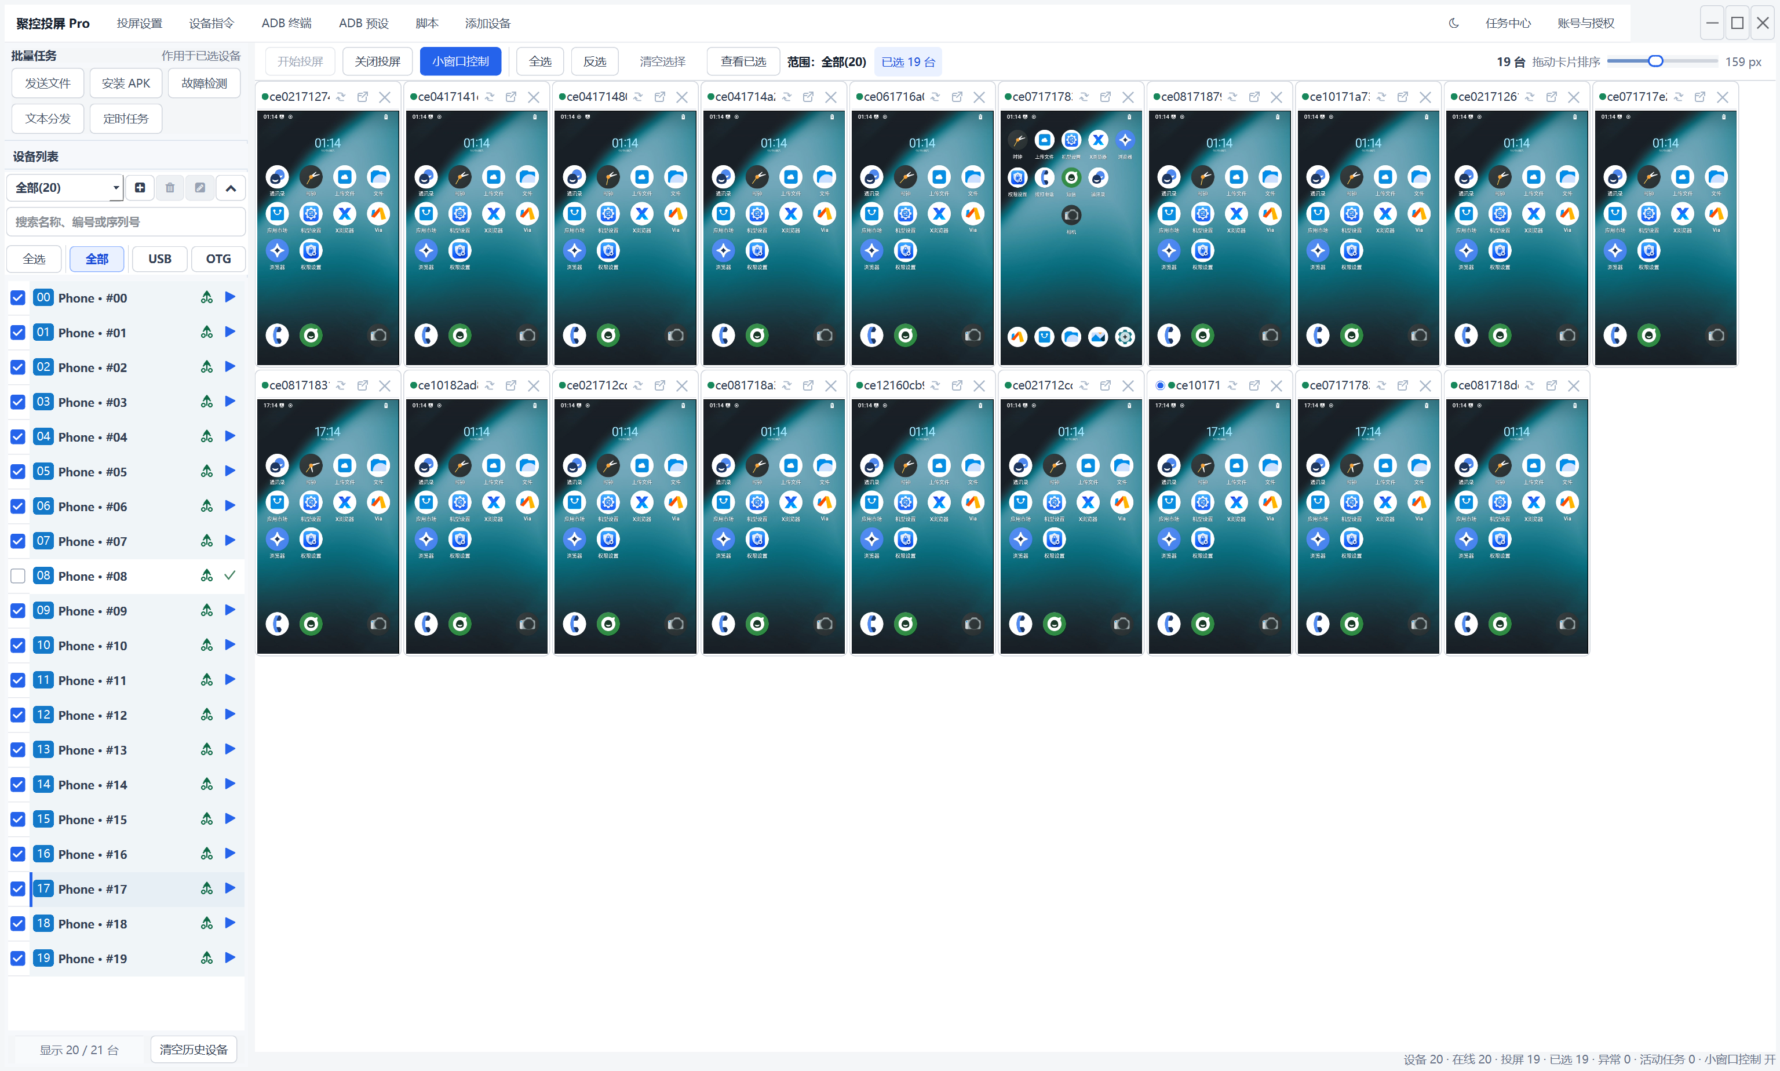This screenshot has width=1780, height=1071.
Task: Click the tree icon for Phone #03
Action: coord(207,402)
